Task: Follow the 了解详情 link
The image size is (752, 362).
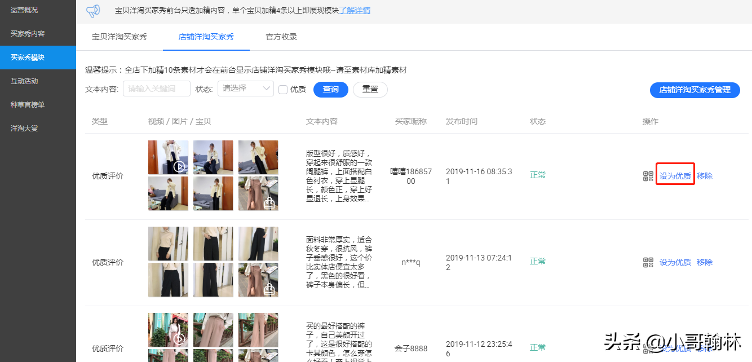Action: pos(355,11)
